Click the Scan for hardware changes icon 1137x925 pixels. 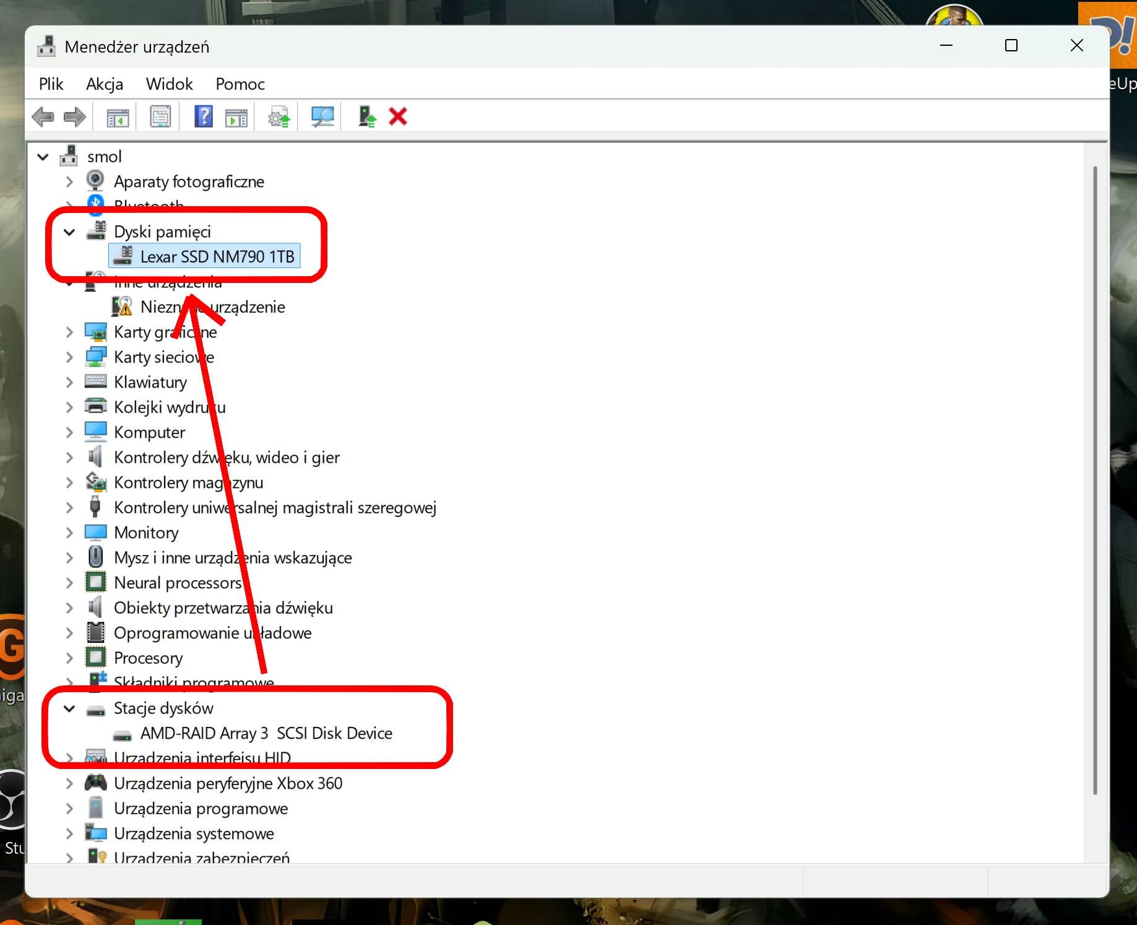pos(321,116)
